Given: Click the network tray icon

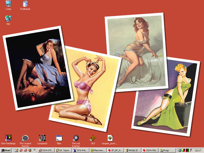Looking at the screenshot, I should (x=180, y=150).
